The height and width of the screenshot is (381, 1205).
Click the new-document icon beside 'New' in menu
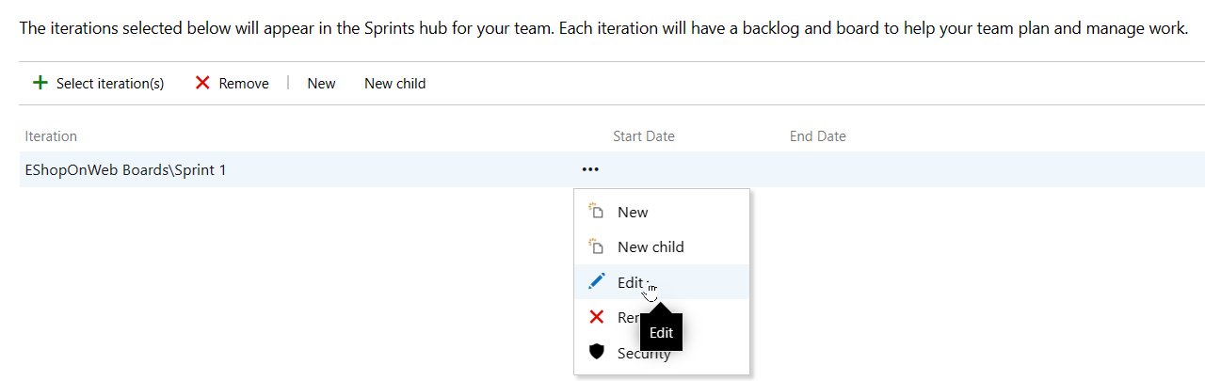595,212
